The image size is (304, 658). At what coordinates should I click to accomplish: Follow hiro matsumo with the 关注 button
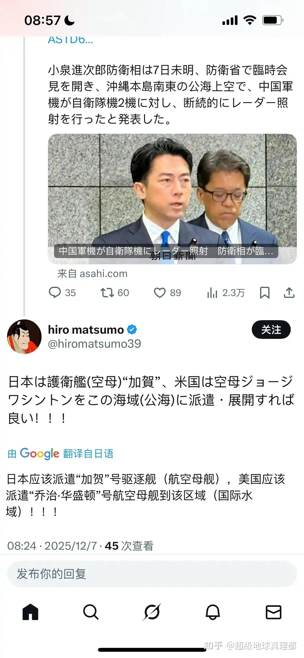(x=271, y=330)
